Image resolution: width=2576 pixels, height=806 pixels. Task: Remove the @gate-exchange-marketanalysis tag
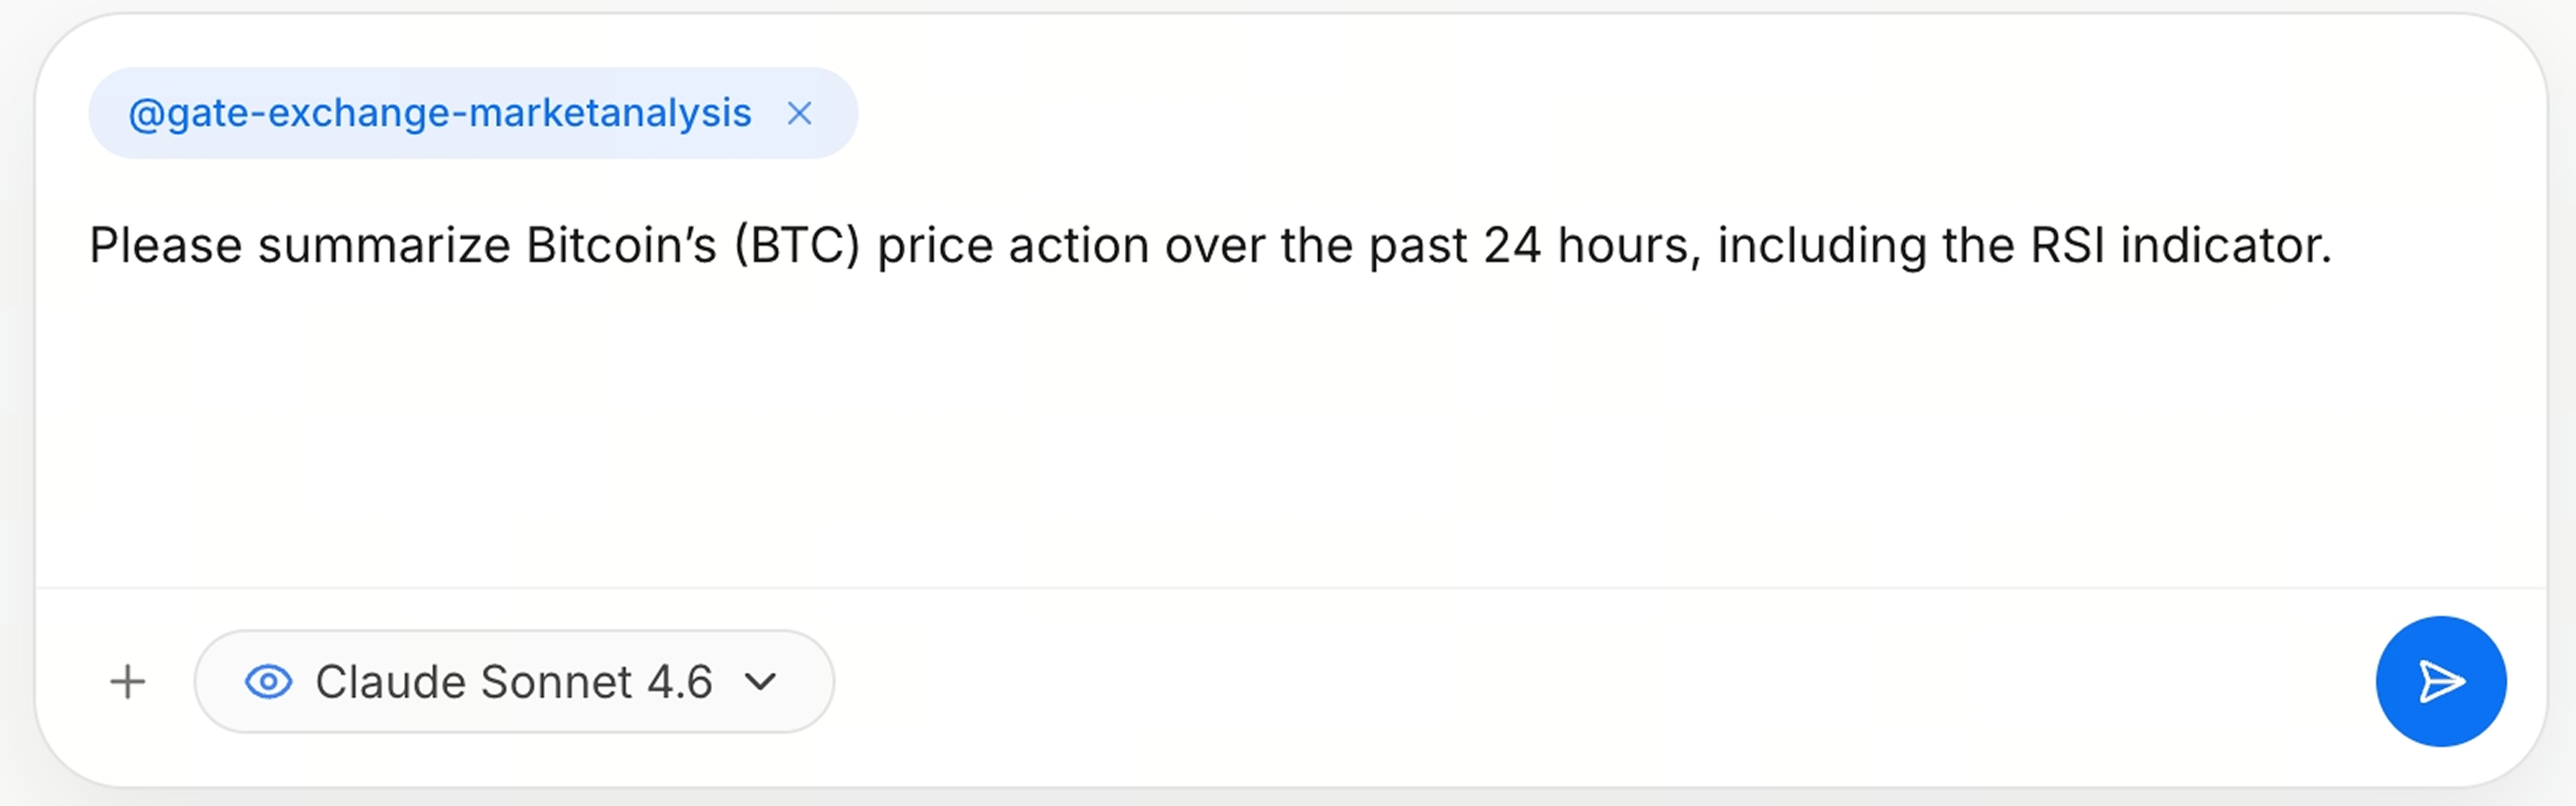[799, 114]
